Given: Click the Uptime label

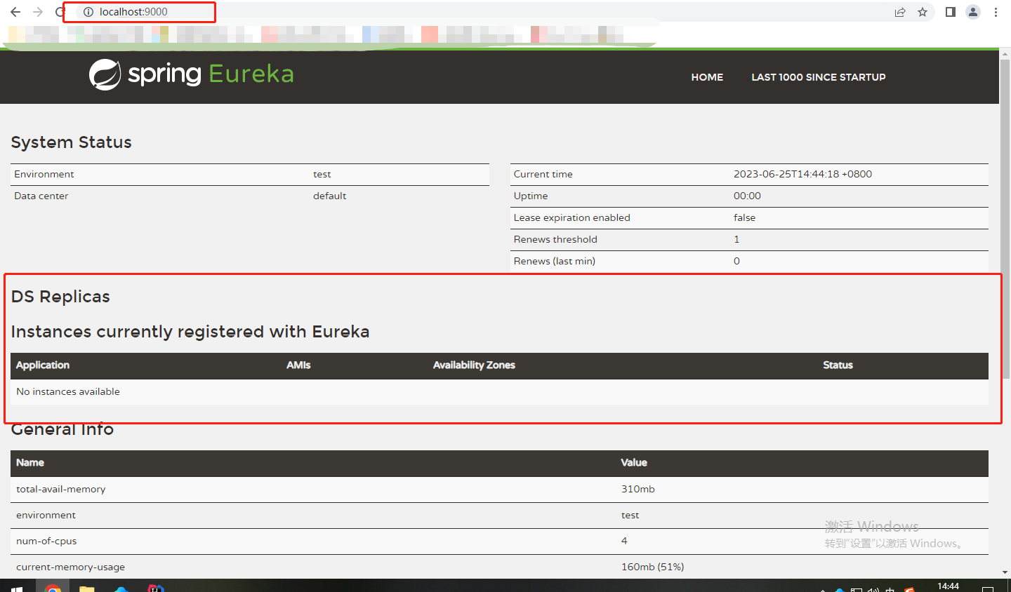Looking at the screenshot, I should coord(530,196).
